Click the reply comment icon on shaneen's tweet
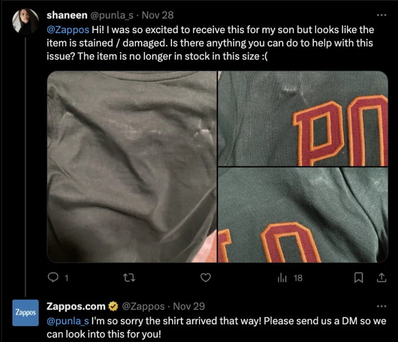Image resolution: width=398 pixels, height=342 pixels. point(53,278)
